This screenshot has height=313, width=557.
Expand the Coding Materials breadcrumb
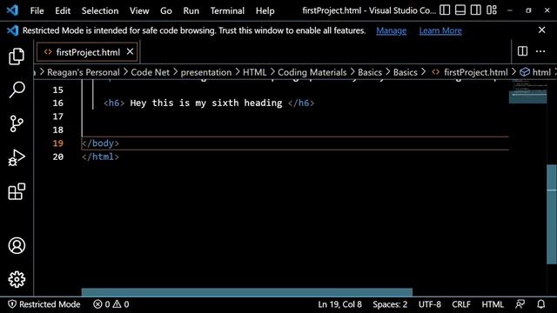pyautogui.click(x=312, y=72)
